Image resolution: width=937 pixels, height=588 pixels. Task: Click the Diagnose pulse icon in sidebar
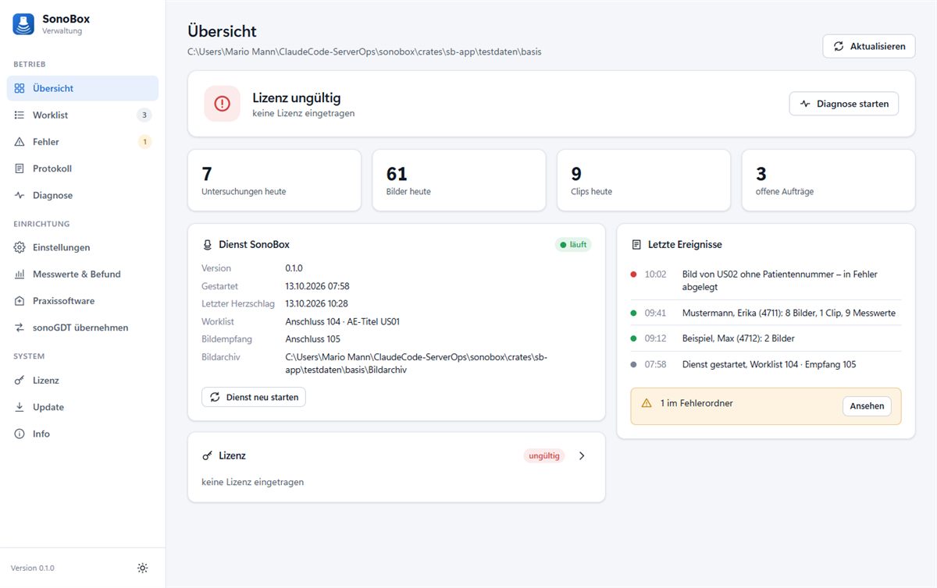[20, 196]
